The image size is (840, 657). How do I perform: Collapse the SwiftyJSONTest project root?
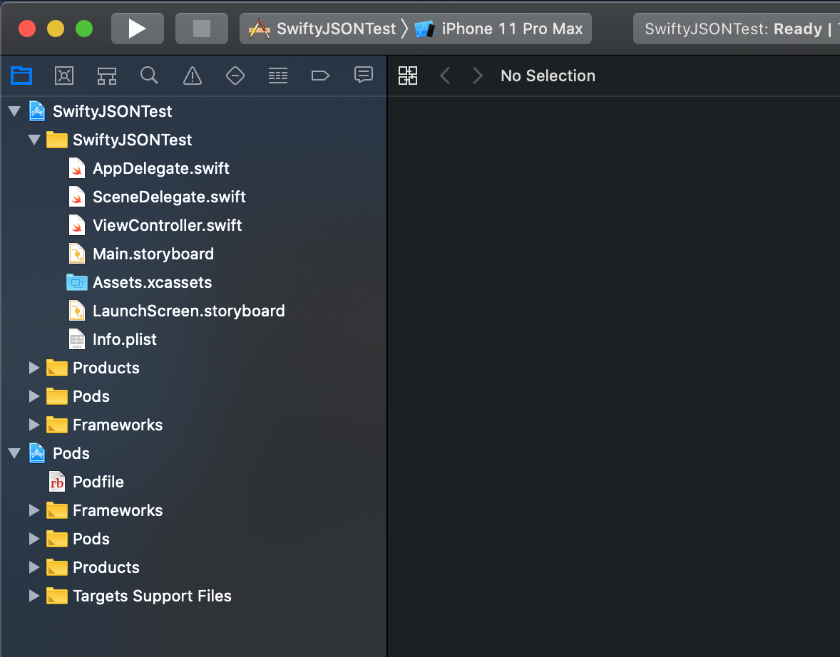point(14,111)
